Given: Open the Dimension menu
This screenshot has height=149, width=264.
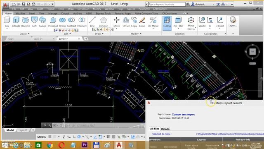Looking at the screenshot, I should coord(83,9).
